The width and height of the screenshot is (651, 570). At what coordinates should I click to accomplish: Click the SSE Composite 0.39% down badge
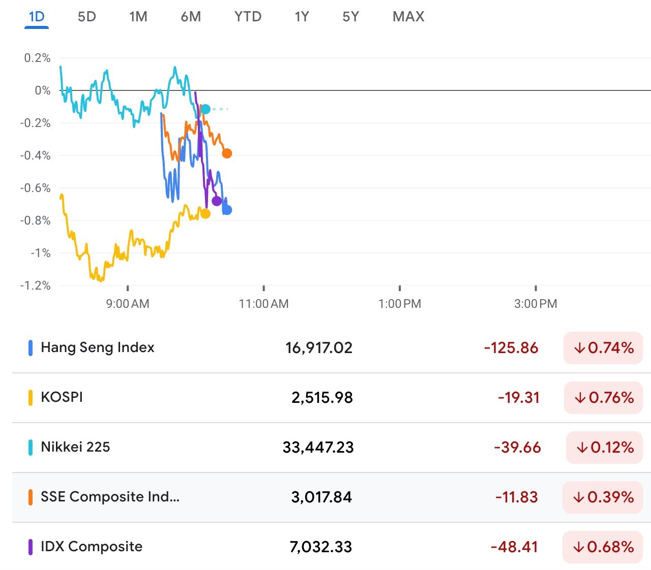pos(603,497)
